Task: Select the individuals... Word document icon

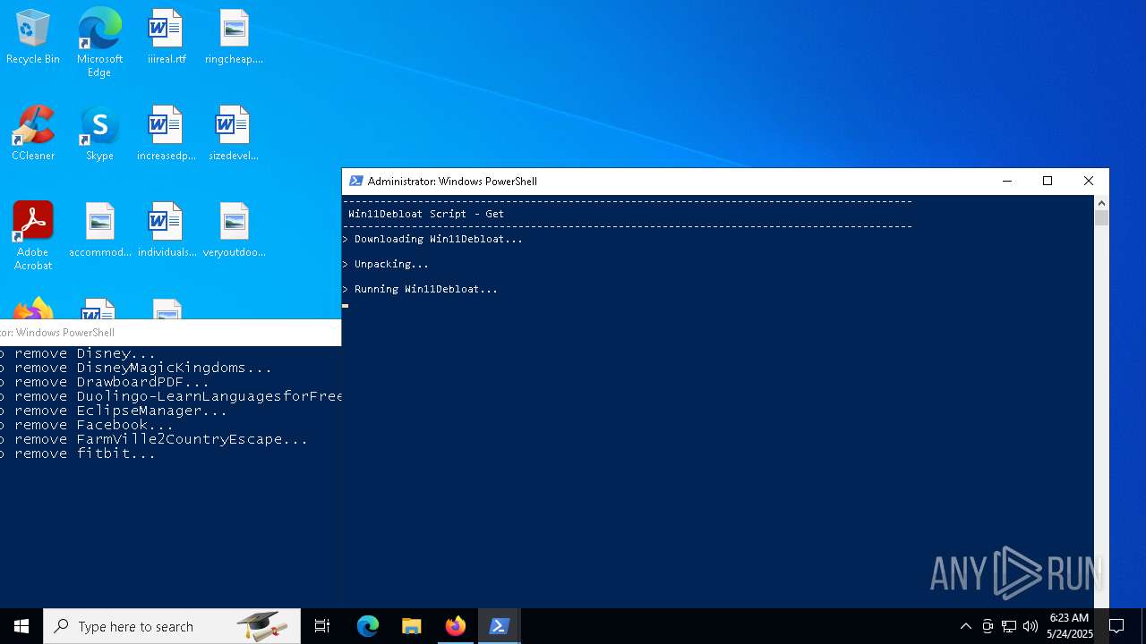Action: pos(167,231)
